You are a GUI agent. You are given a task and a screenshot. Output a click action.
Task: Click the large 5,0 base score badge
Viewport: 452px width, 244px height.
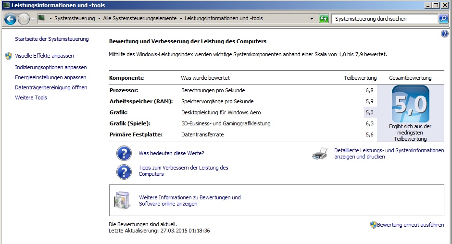click(x=411, y=104)
